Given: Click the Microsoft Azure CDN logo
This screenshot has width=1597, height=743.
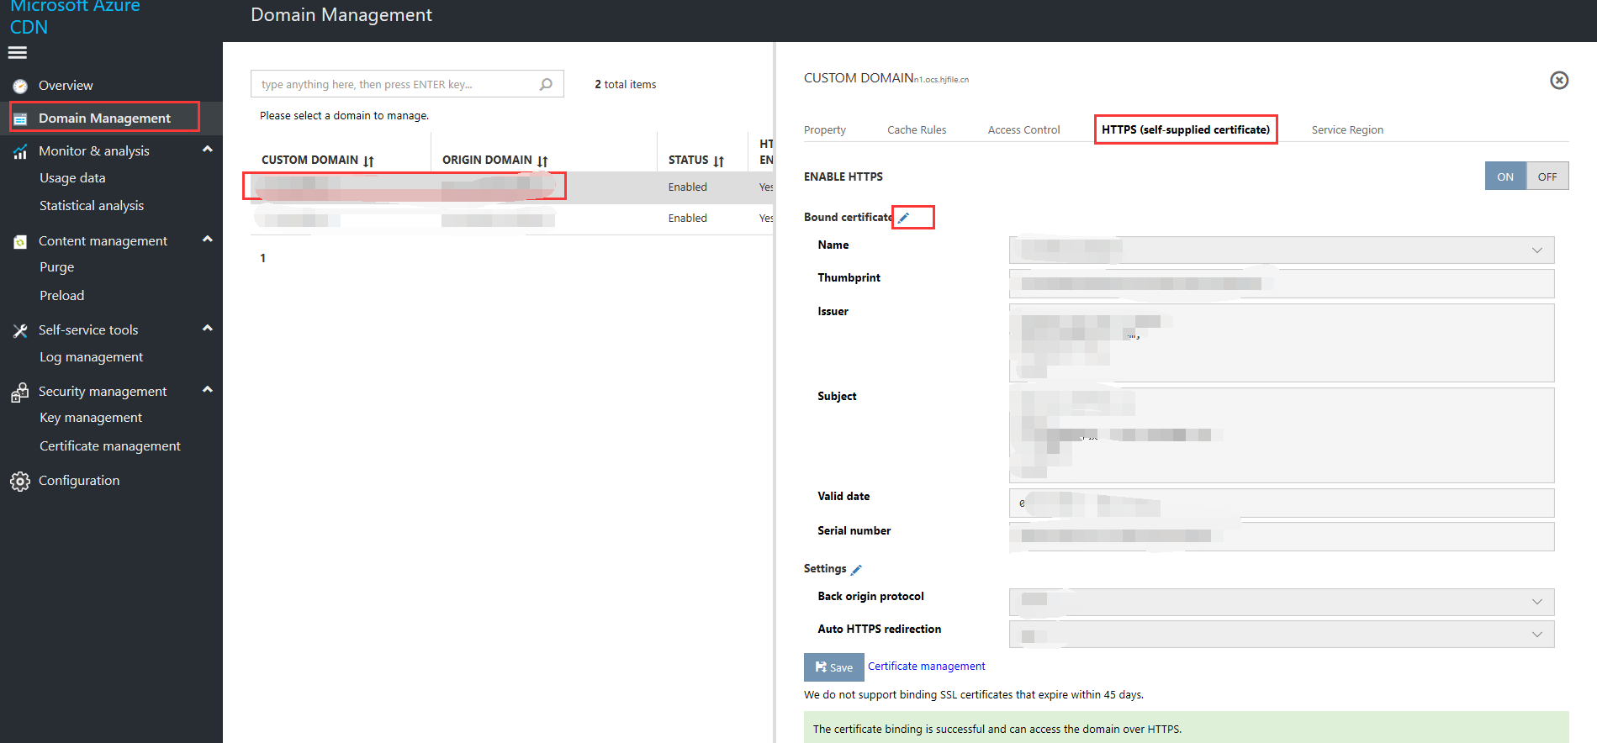Looking at the screenshot, I should (75, 17).
